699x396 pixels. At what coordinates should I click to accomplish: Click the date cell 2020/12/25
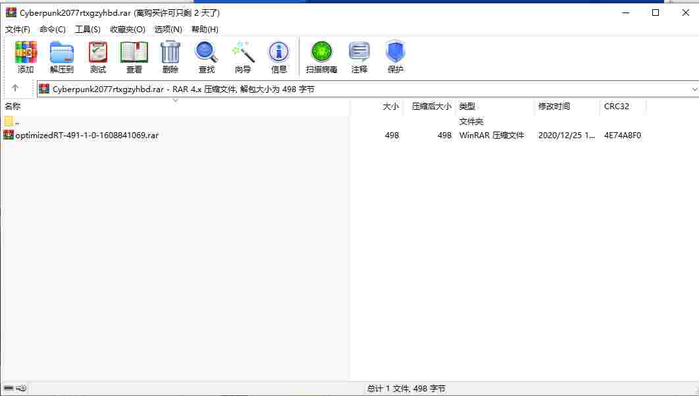567,135
